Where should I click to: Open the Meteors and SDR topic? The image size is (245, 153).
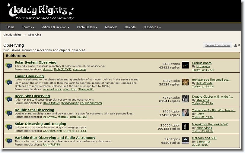204,138
